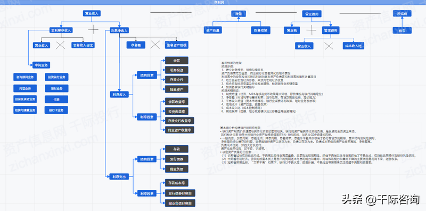
Task: Click the 咨询顾问业务 box
Action: coord(24,77)
